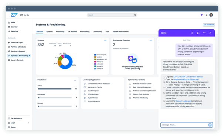224x136 pixels.
Task: Switch to the Overview tab
Action: (39, 32)
